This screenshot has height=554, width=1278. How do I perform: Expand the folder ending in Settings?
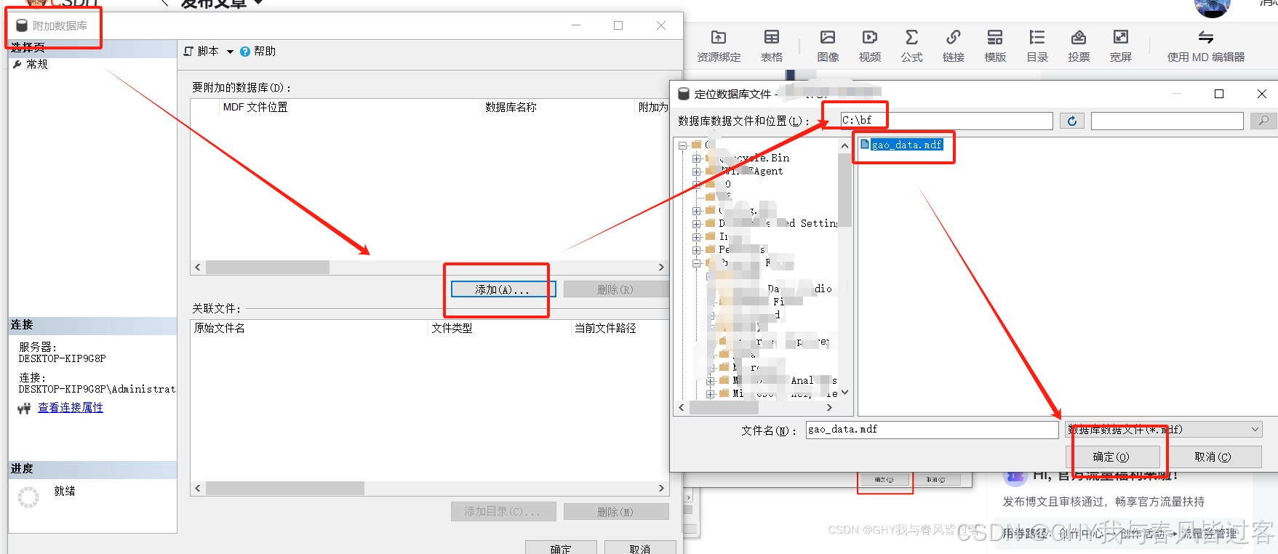[x=697, y=224]
